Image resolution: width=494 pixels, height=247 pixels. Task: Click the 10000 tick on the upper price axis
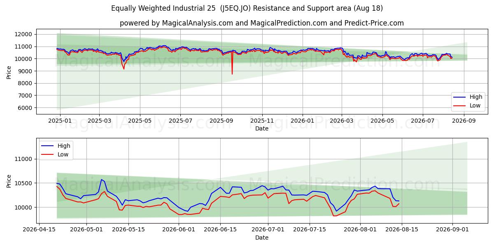point(24,59)
